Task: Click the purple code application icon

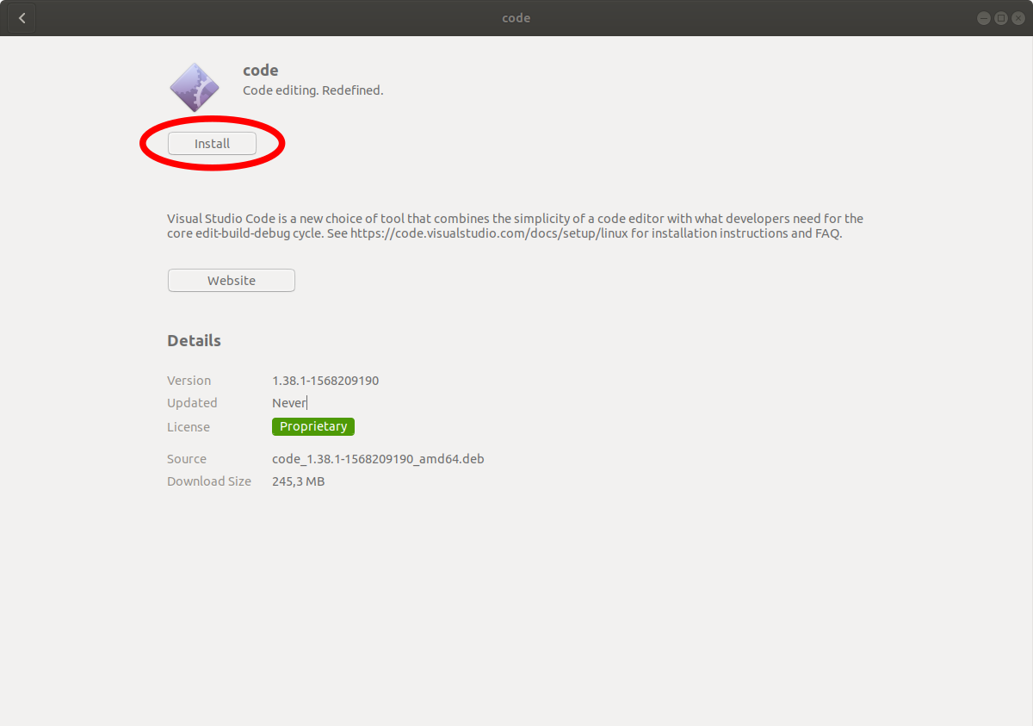Action: [195, 87]
